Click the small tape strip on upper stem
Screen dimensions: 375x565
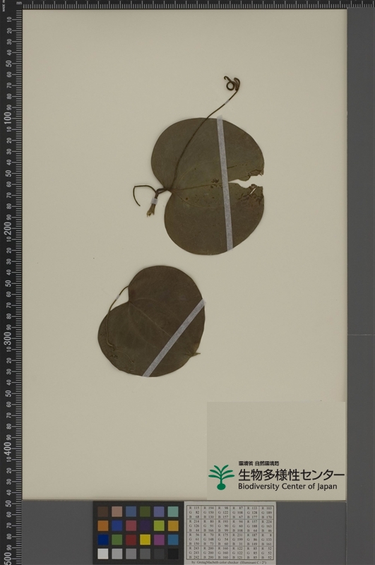click(154, 201)
